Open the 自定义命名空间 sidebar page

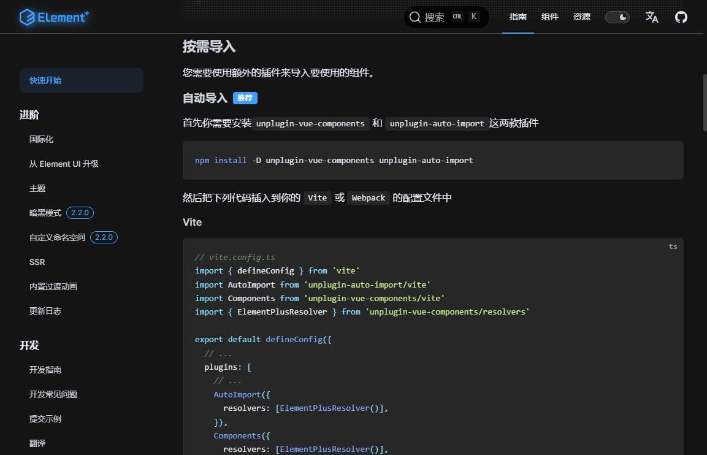click(x=57, y=237)
